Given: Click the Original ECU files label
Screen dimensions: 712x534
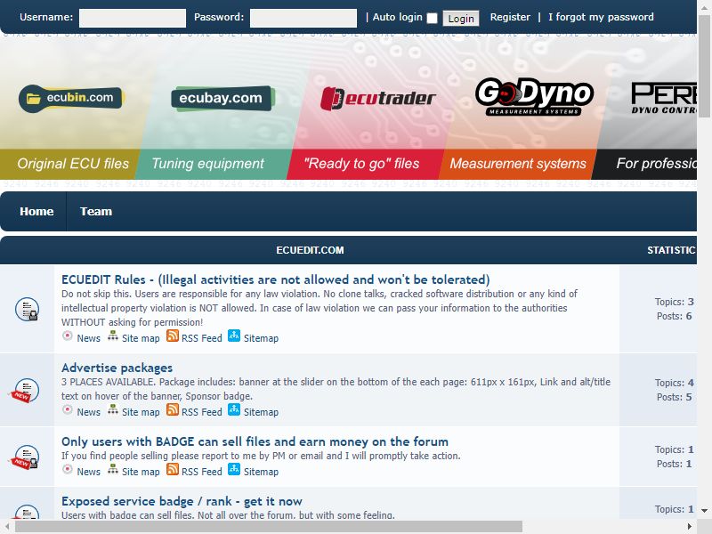Looking at the screenshot, I should (73, 164).
